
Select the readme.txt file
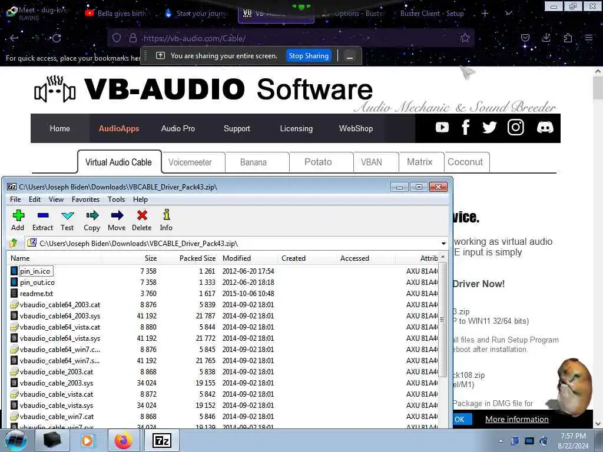(x=37, y=293)
